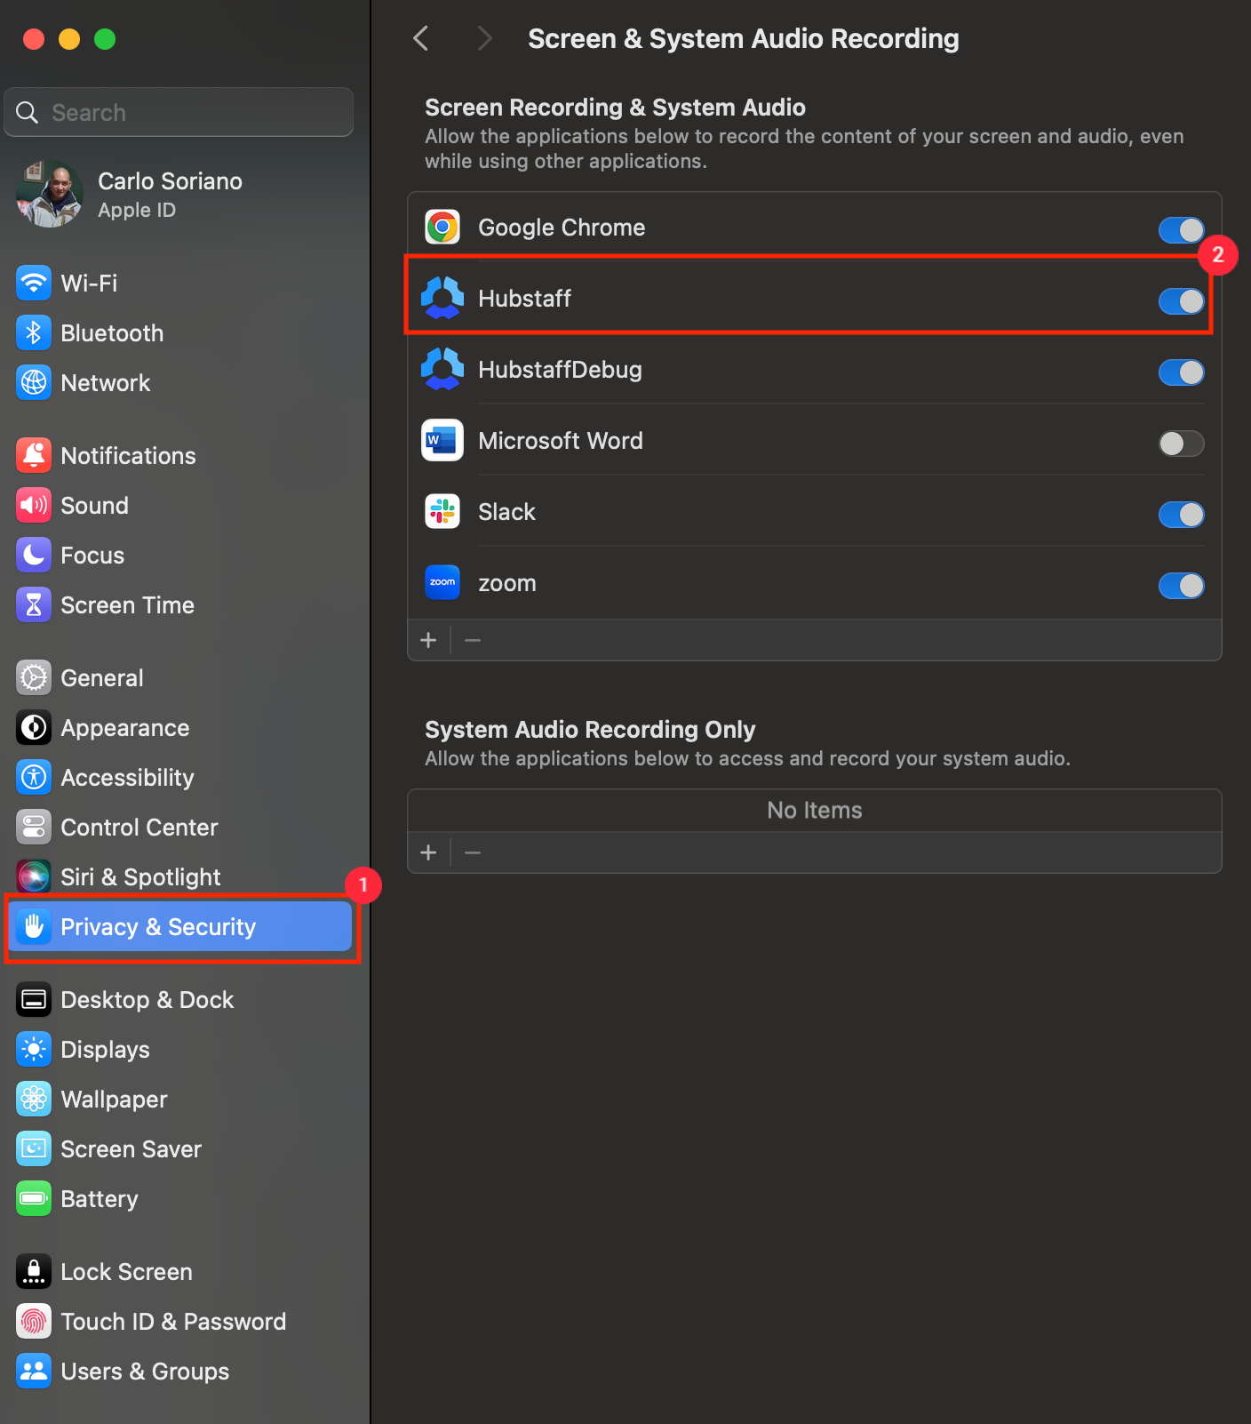Select the Focus moon icon

[34, 556]
